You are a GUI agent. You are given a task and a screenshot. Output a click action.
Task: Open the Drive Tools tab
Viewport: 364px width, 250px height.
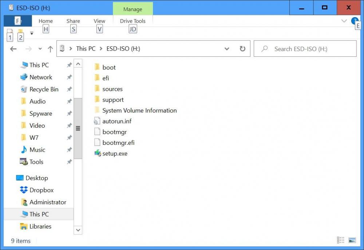point(132,21)
